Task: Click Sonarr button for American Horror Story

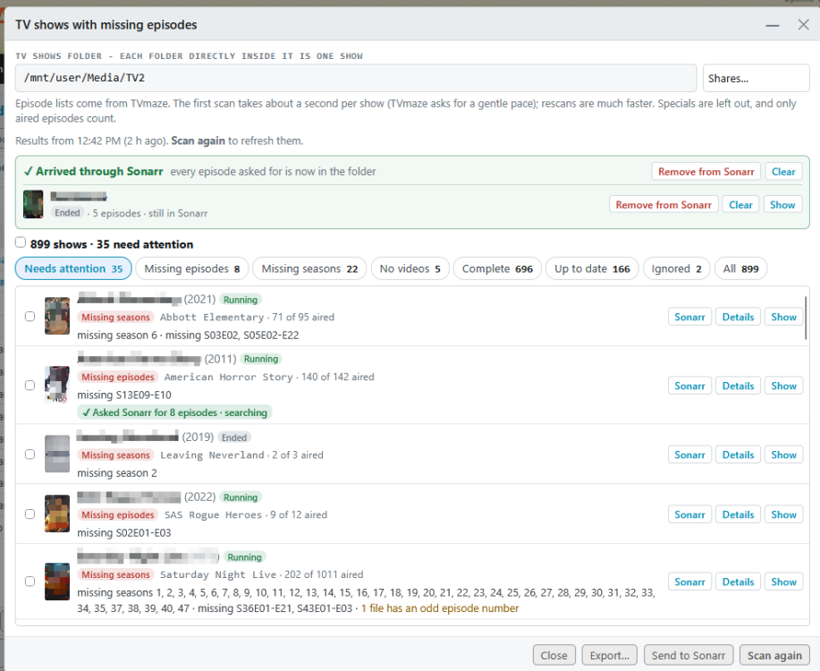Action: [689, 386]
